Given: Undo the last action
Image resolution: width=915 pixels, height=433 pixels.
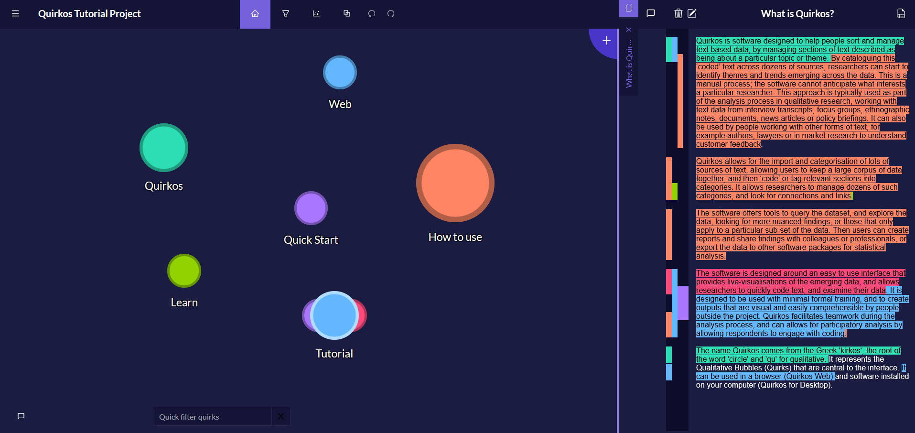Looking at the screenshot, I should [371, 14].
